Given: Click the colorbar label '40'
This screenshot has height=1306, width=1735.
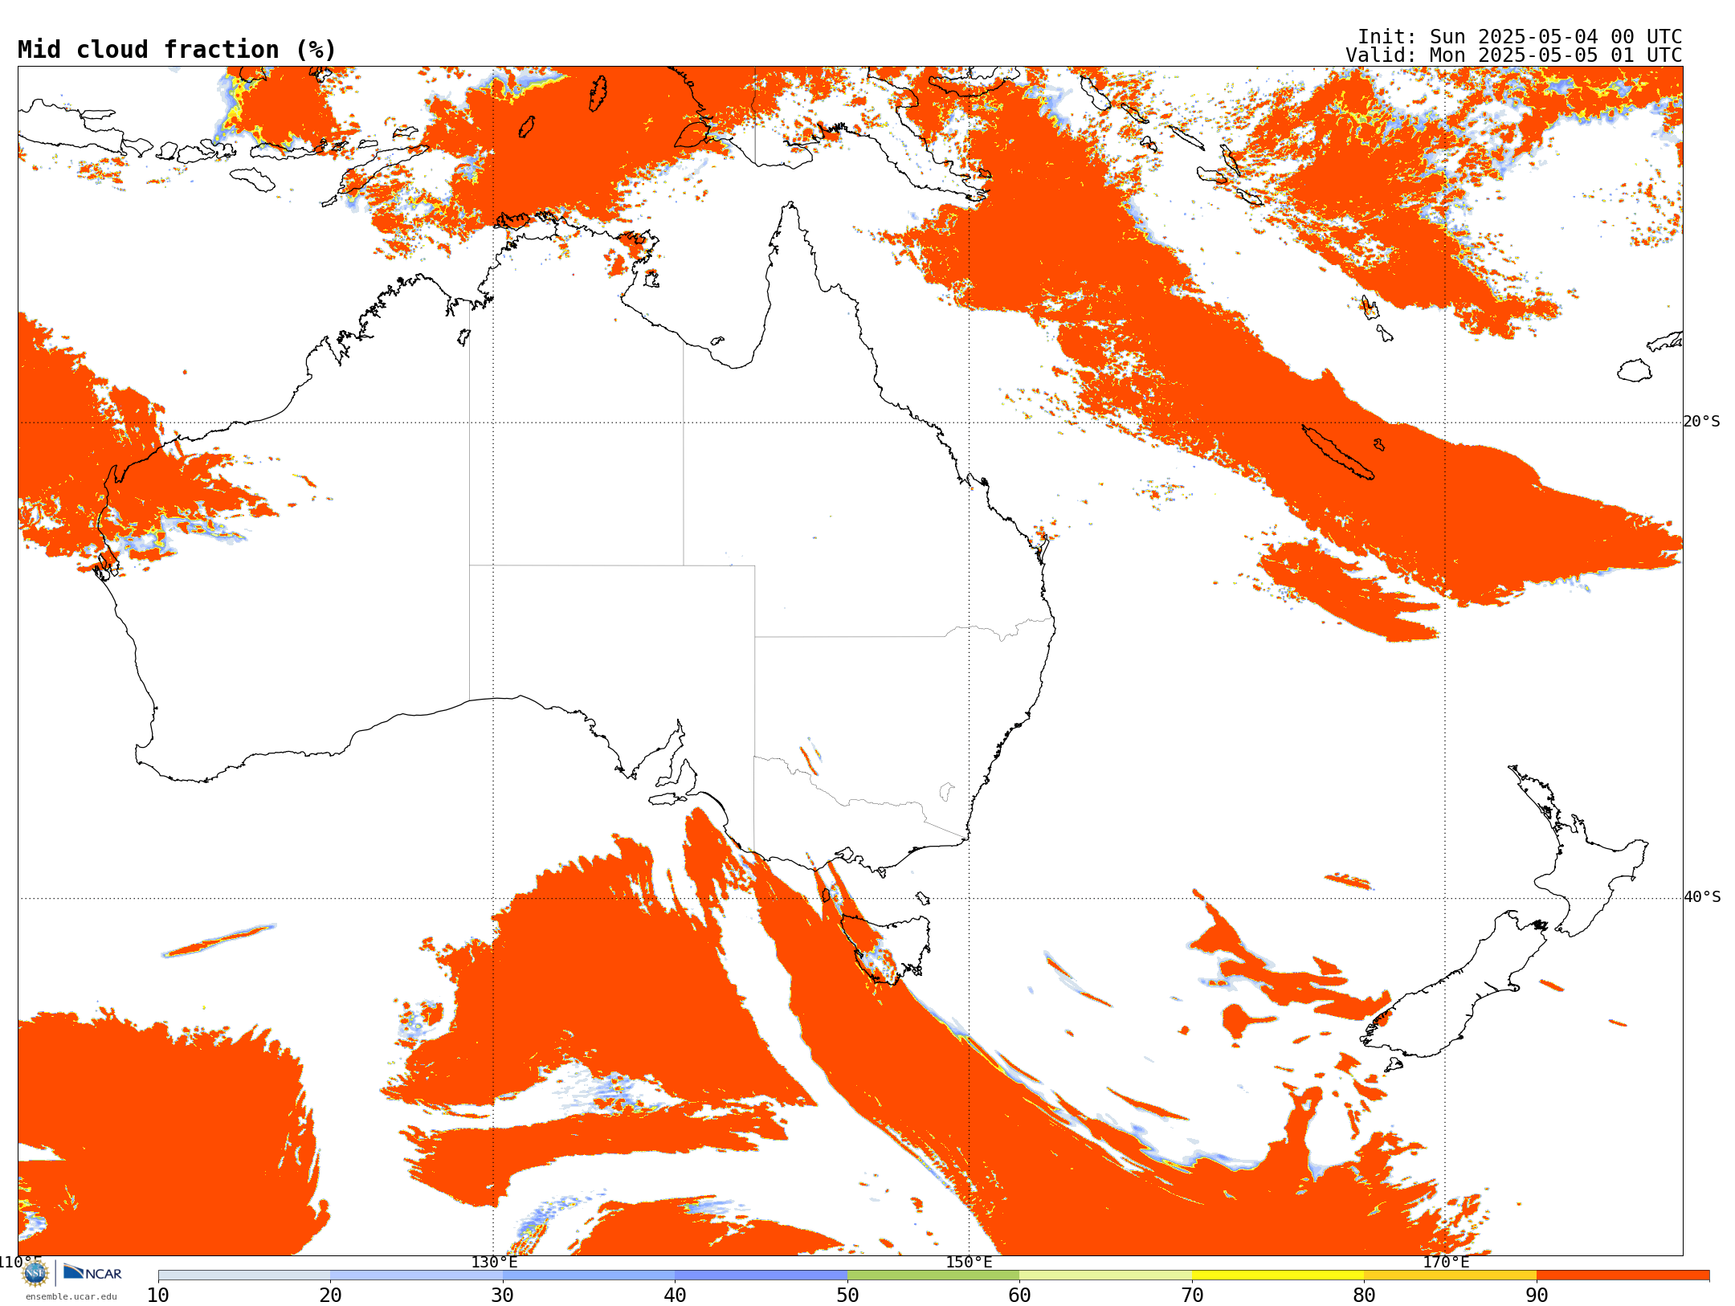Looking at the screenshot, I should tap(675, 1295).
